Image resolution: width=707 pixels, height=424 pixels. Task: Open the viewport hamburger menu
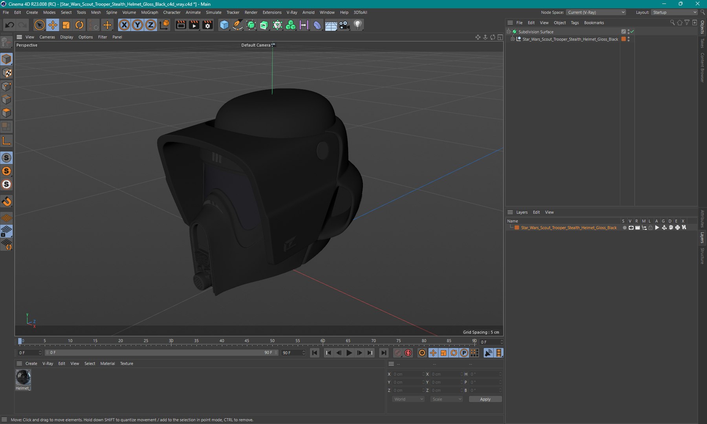coord(19,37)
